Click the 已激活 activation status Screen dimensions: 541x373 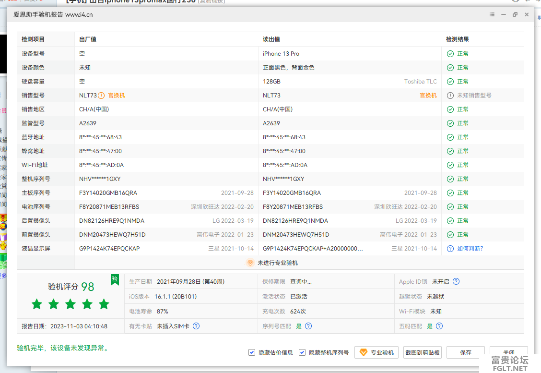[x=299, y=297]
